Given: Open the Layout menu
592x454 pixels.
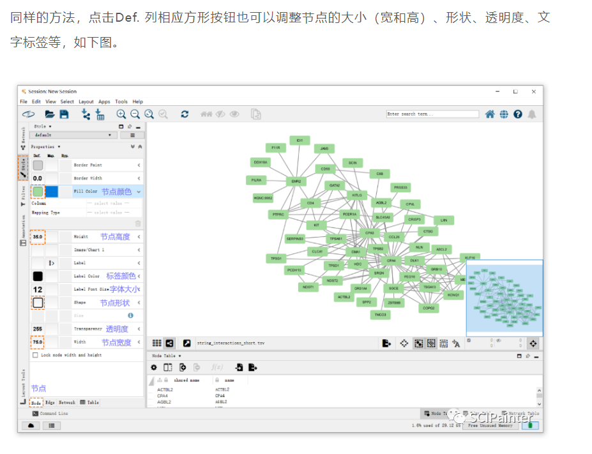Looking at the screenshot, I should (86, 102).
